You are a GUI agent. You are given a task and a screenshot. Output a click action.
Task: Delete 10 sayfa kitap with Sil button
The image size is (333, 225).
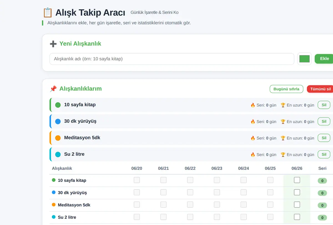(324, 105)
